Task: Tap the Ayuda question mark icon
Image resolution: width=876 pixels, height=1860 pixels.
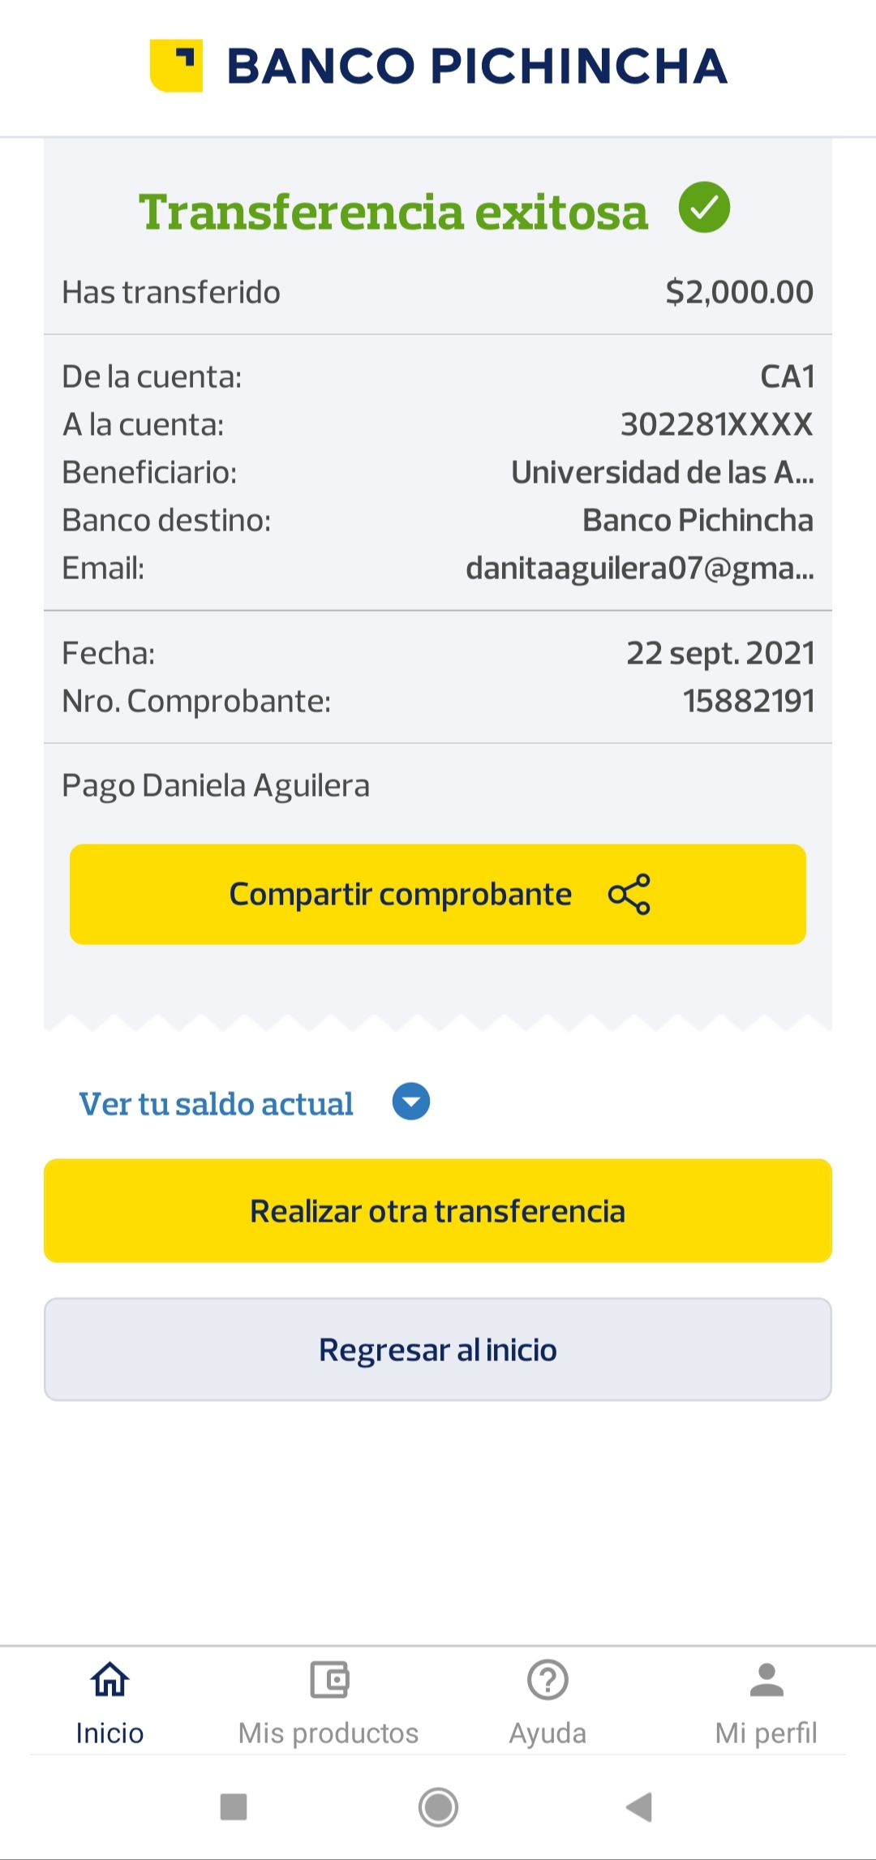Action: (x=547, y=1679)
